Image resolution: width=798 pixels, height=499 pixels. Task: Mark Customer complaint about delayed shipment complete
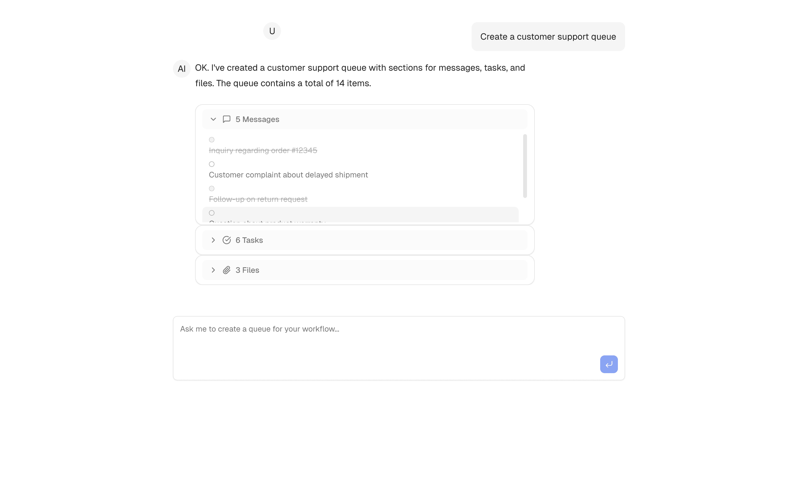pyautogui.click(x=211, y=164)
